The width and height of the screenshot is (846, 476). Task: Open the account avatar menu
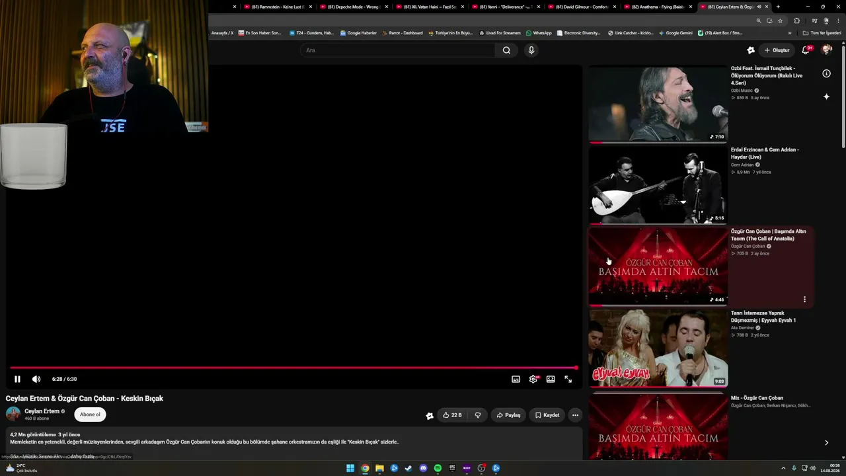(x=826, y=50)
